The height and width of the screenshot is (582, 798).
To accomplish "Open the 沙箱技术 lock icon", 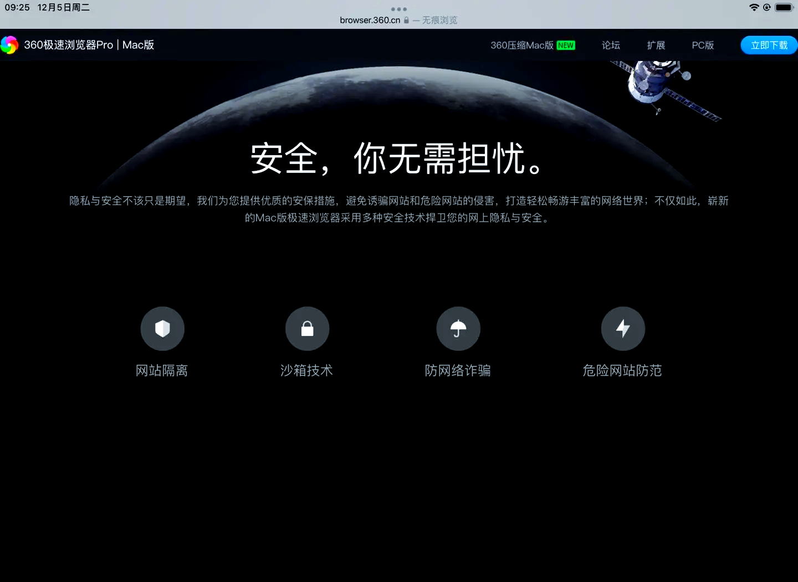I will click(x=307, y=329).
